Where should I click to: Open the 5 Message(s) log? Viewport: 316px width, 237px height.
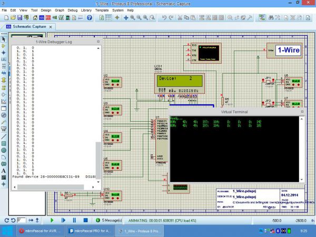click(x=110, y=220)
